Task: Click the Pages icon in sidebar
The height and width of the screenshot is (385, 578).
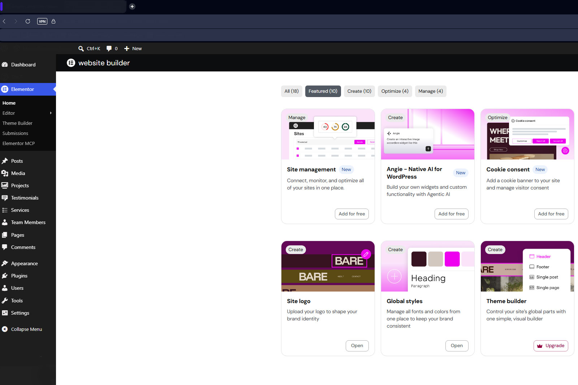Action: coord(5,235)
